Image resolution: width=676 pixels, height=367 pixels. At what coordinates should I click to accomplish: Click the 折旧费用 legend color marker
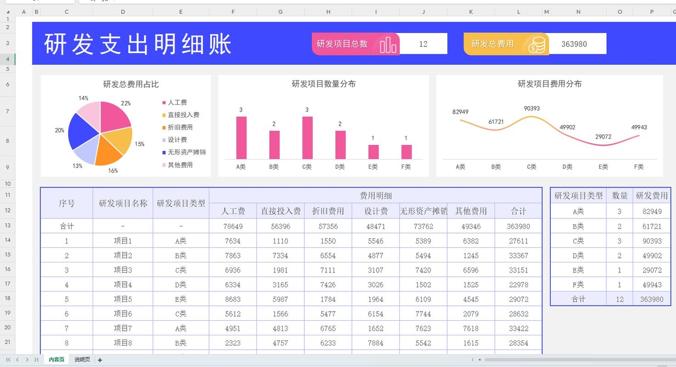(x=164, y=128)
